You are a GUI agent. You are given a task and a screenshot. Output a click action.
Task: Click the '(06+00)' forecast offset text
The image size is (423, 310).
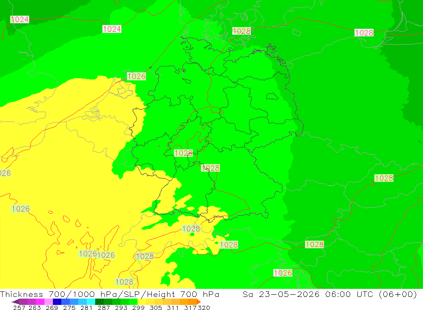coord(398,294)
